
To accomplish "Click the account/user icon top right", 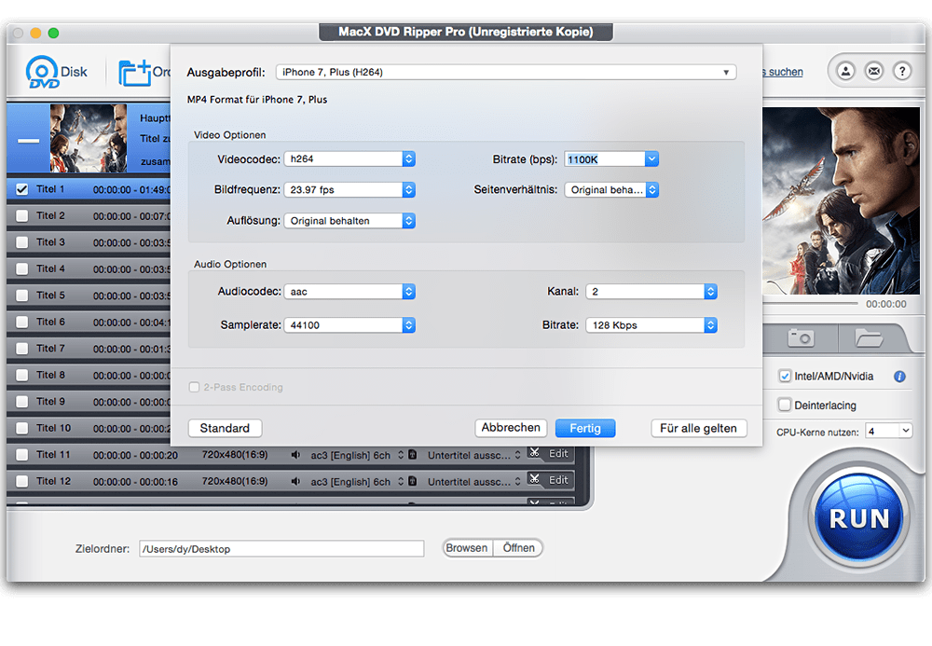I will coord(845,70).
